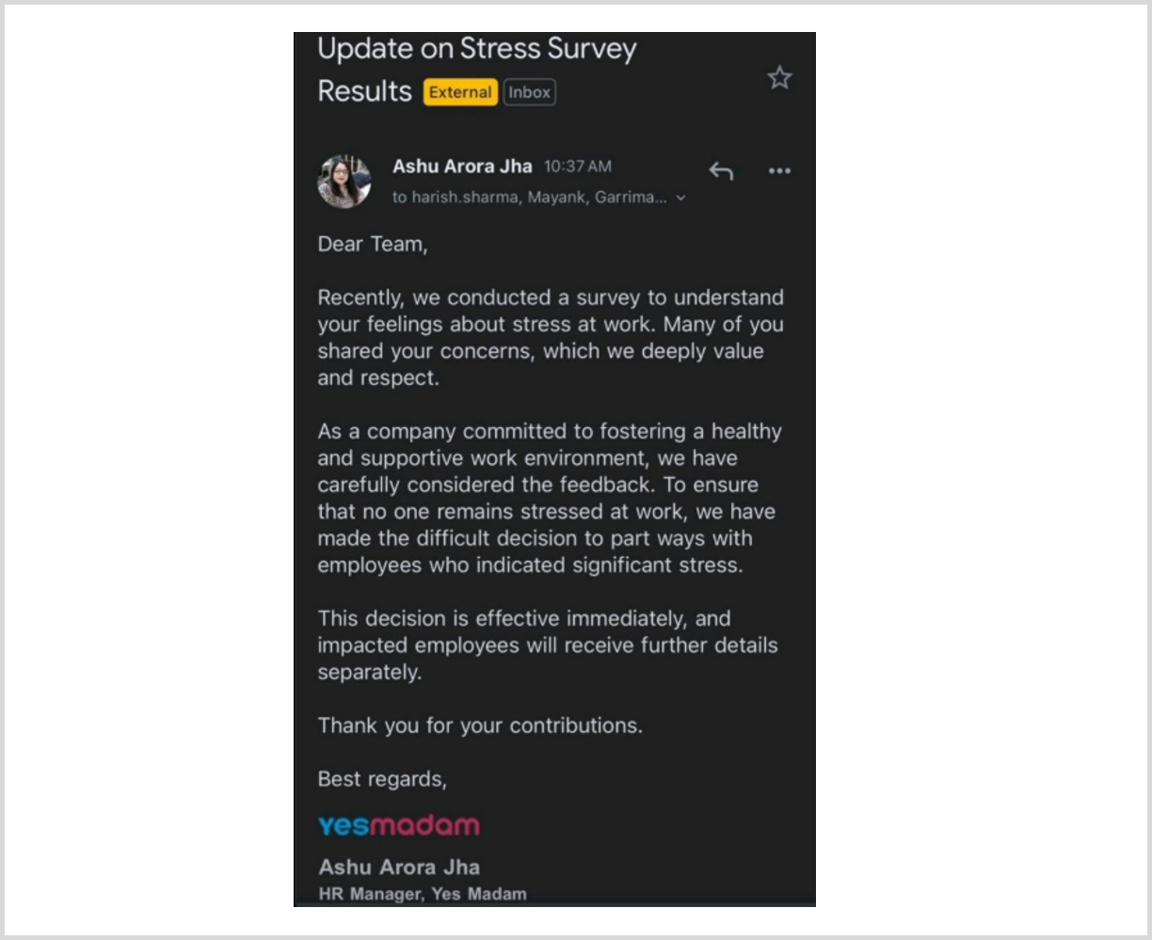Star the Stress Survey email
Image resolution: width=1152 pixels, height=940 pixels.
[x=779, y=77]
